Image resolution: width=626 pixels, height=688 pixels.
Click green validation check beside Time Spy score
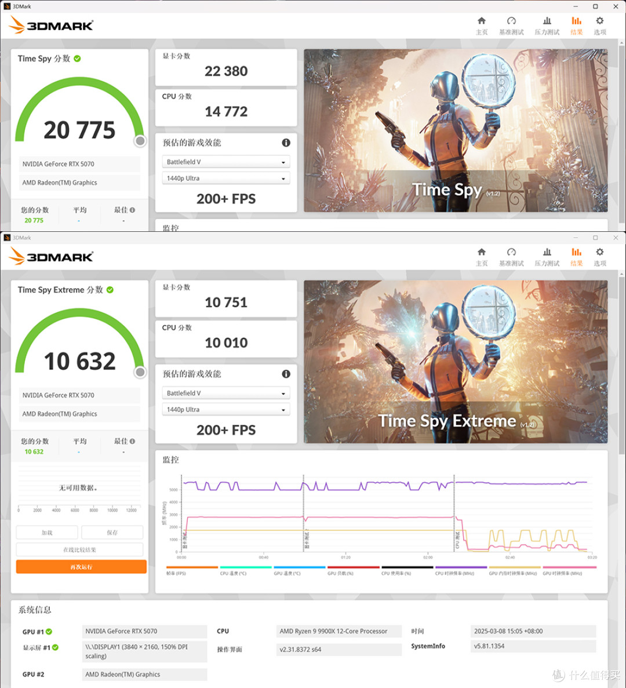tap(77, 59)
